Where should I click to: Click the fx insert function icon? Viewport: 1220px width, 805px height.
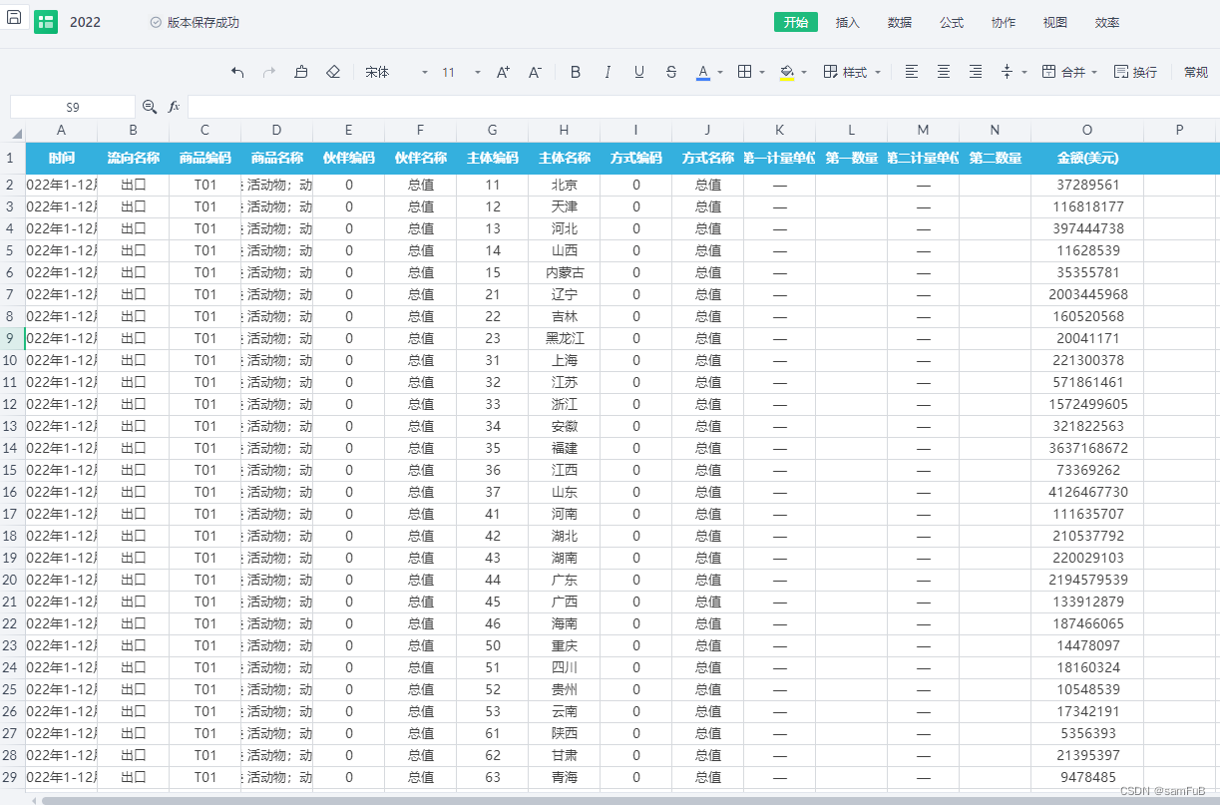pyautogui.click(x=174, y=107)
